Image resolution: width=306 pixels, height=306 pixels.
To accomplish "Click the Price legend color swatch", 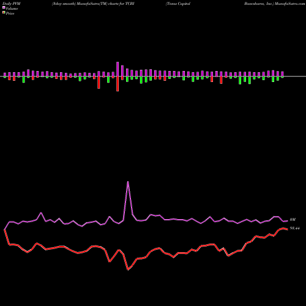I will coord(4,13).
